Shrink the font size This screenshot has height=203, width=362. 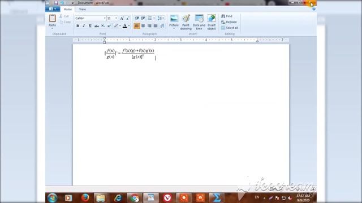click(128, 18)
